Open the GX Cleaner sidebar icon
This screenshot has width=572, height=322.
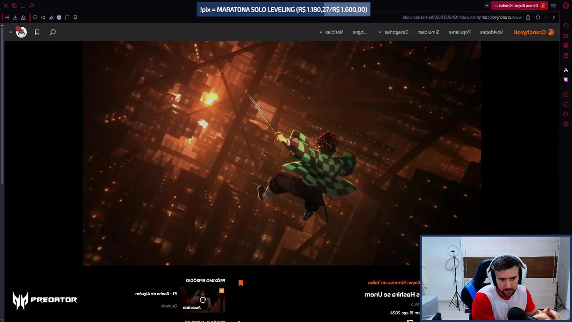point(566,35)
